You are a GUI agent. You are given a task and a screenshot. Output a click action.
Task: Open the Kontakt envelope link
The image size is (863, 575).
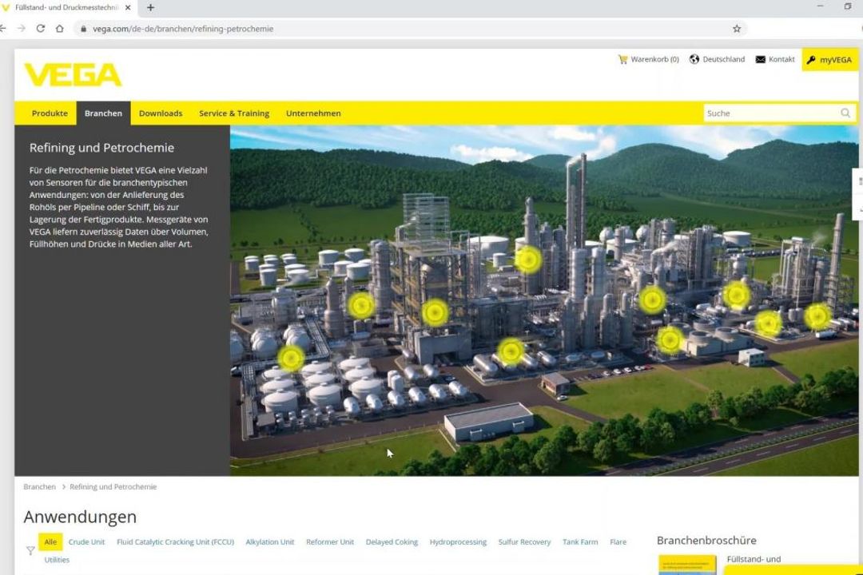pos(775,59)
